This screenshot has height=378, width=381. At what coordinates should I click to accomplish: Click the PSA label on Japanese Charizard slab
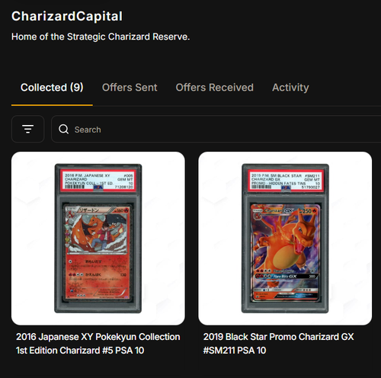pyautogui.click(x=98, y=181)
